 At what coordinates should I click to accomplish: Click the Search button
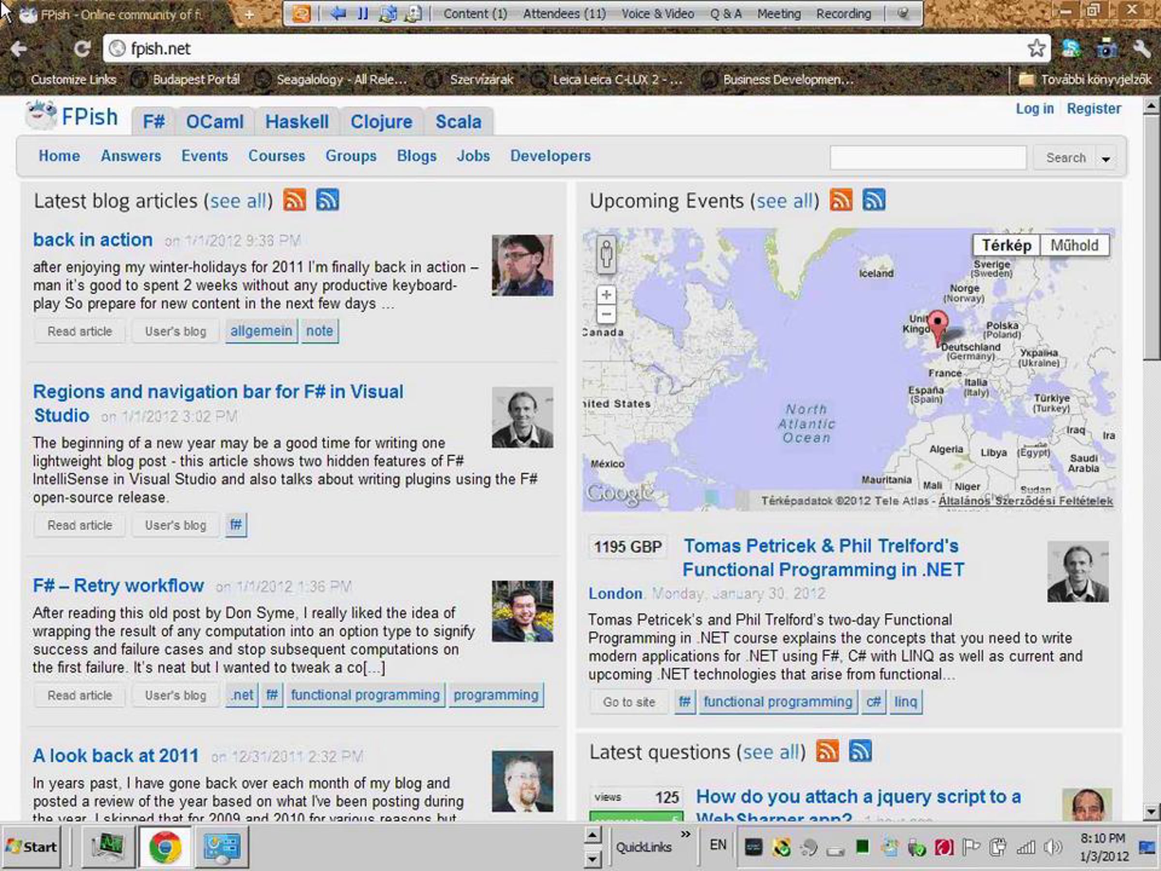(x=1066, y=158)
